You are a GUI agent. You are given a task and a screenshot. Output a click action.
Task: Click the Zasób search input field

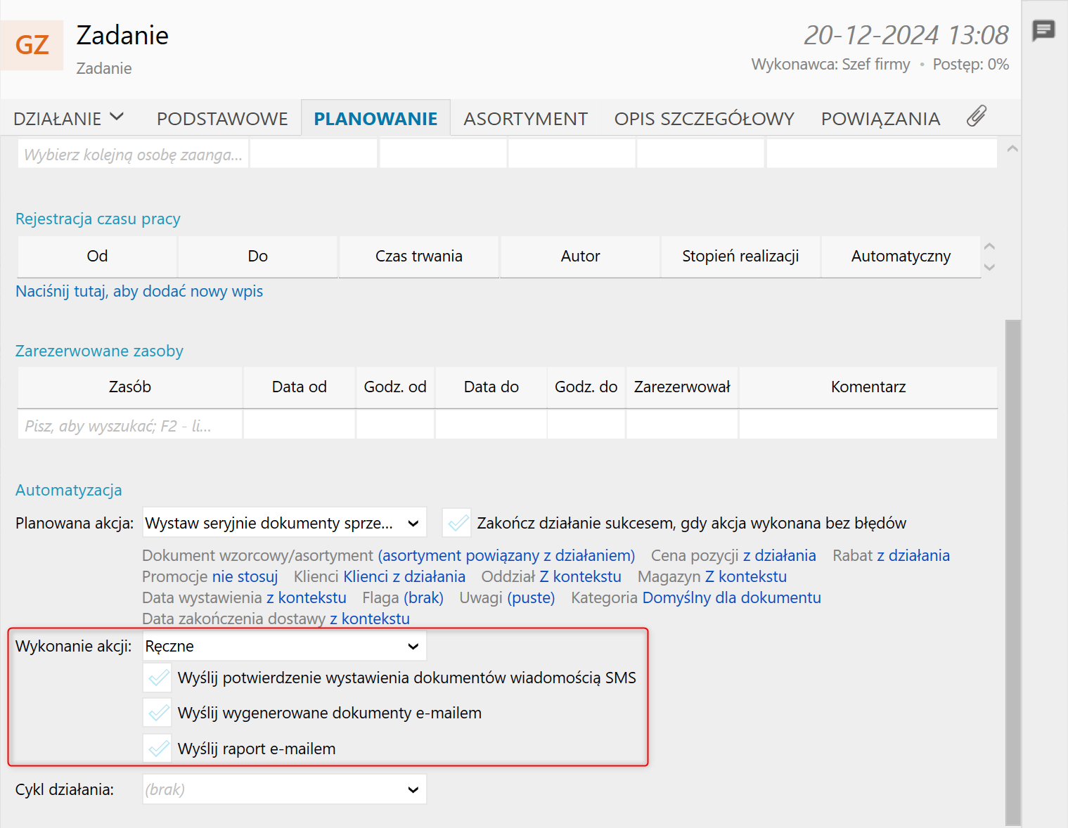pos(130,425)
